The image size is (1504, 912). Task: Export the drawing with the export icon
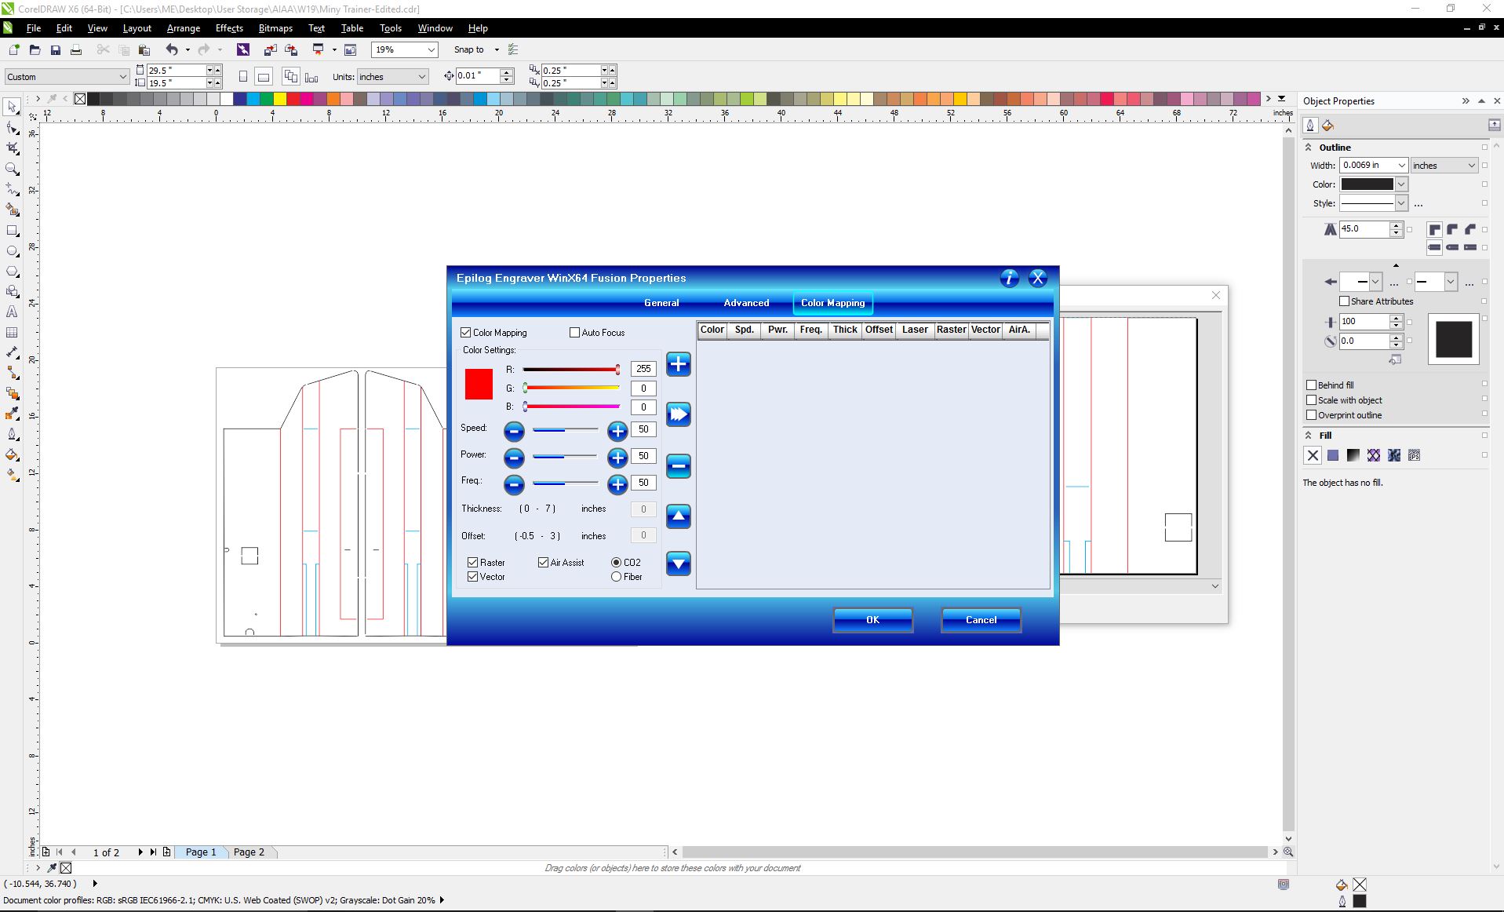(291, 49)
